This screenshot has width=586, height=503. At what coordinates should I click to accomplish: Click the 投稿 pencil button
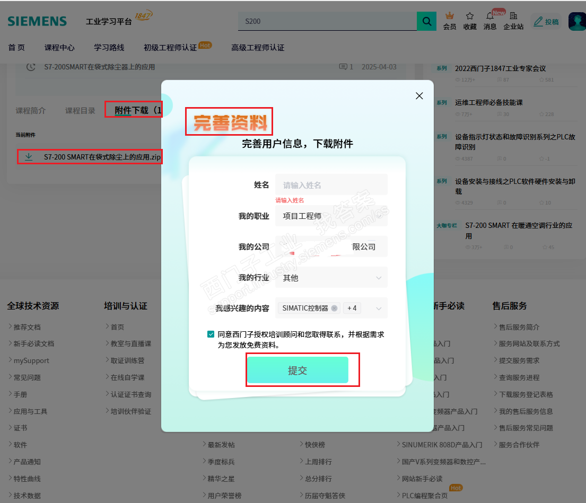pyautogui.click(x=546, y=22)
